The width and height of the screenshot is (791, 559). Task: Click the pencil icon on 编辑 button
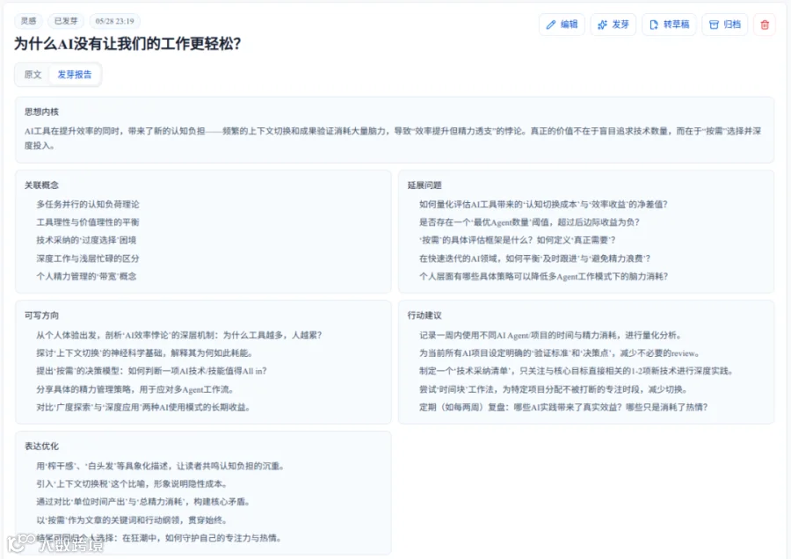click(551, 25)
